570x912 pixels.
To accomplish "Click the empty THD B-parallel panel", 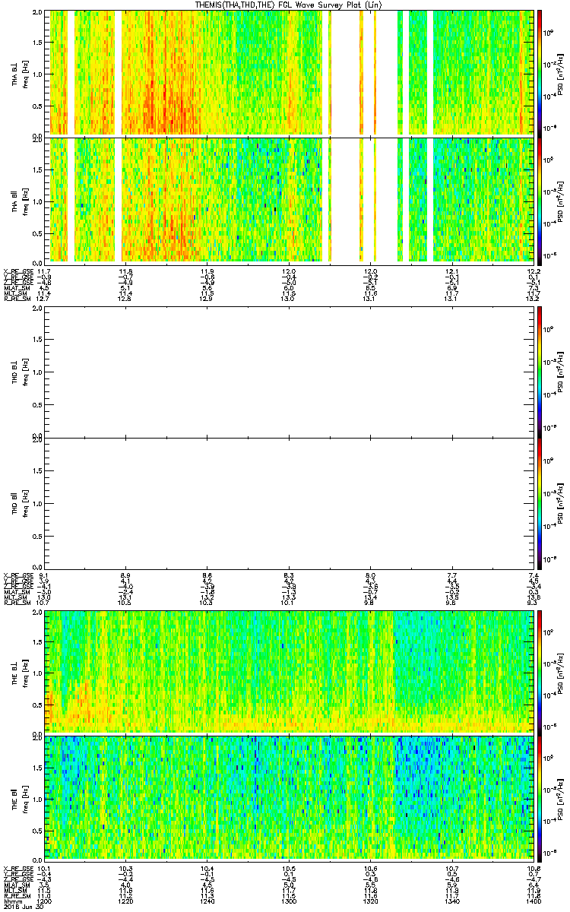I will point(289,503).
